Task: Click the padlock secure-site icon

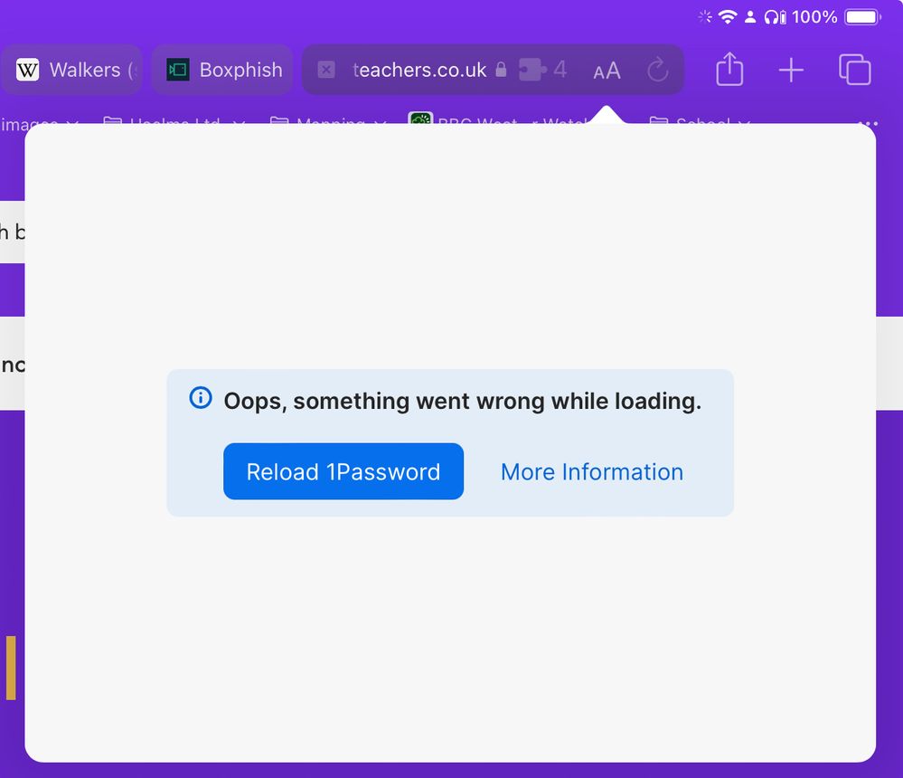Action: tap(501, 70)
